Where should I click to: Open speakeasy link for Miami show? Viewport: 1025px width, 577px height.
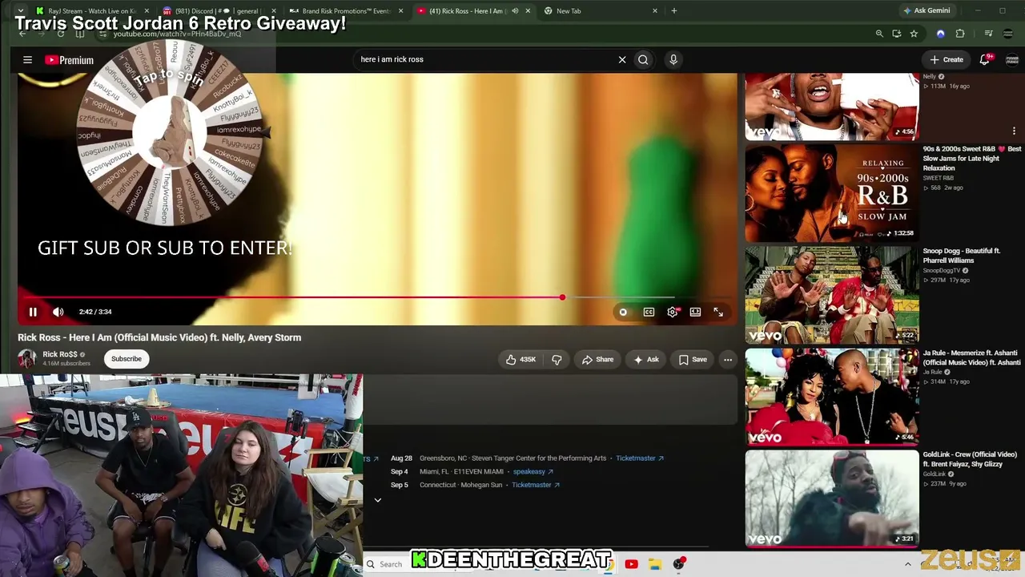533,472
